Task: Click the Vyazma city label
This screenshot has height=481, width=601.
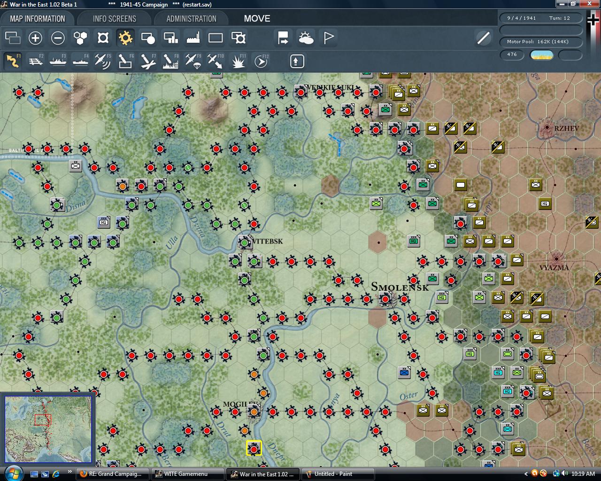Action: (554, 268)
